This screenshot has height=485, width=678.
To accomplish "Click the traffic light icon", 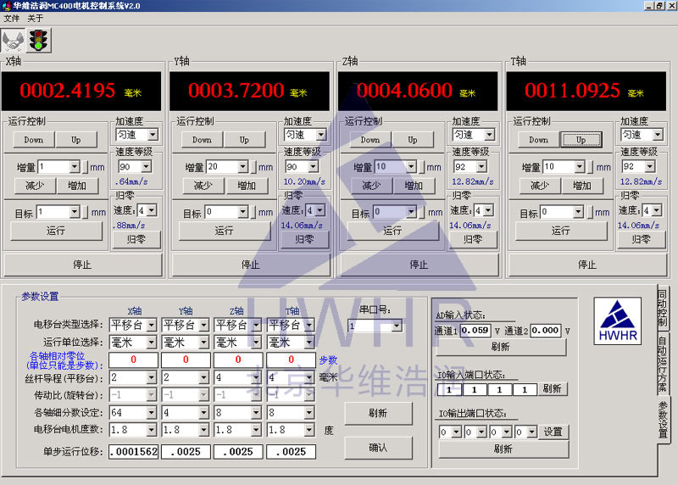I will [x=37, y=40].
